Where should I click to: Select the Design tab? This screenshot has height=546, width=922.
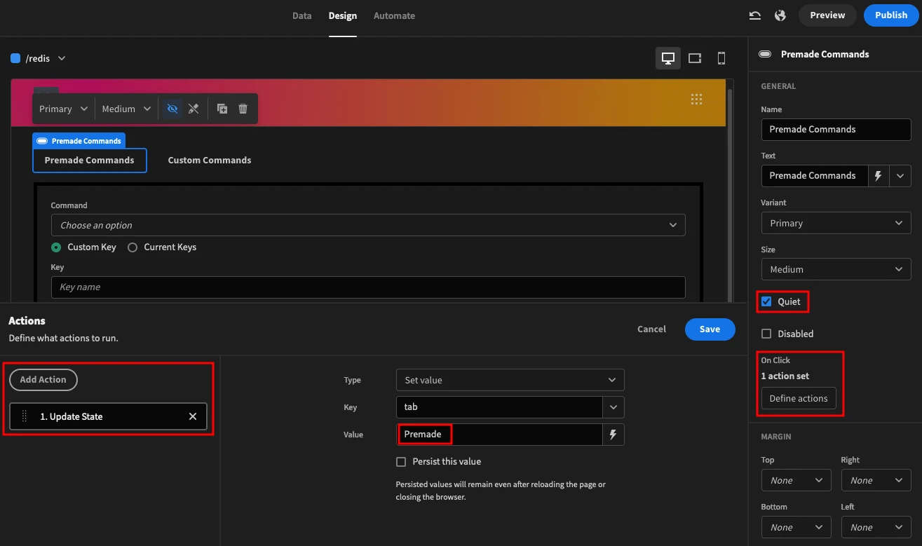coord(342,15)
